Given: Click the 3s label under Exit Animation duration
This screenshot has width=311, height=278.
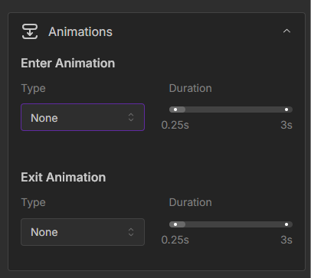Looking at the screenshot, I should (286, 240).
